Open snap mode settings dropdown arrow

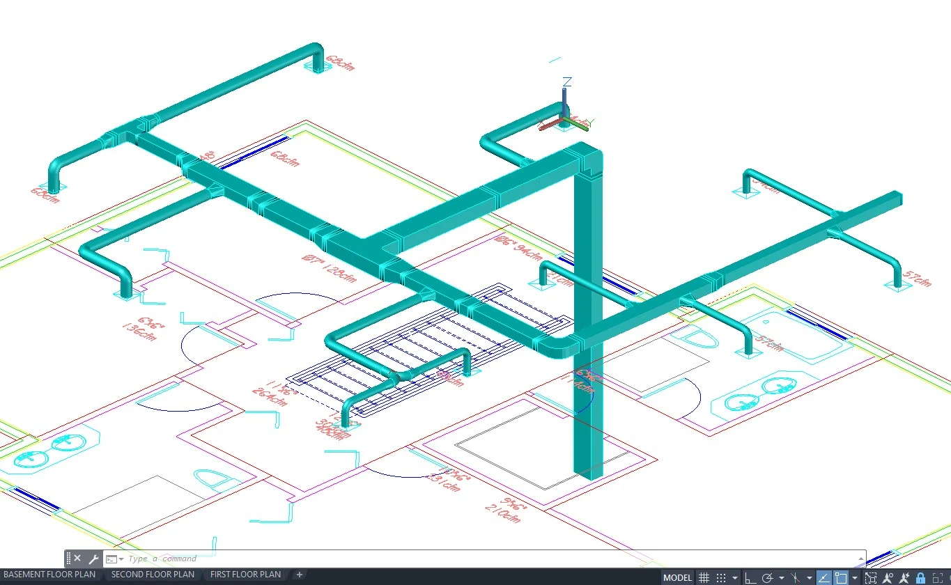pyautogui.click(x=734, y=578)
